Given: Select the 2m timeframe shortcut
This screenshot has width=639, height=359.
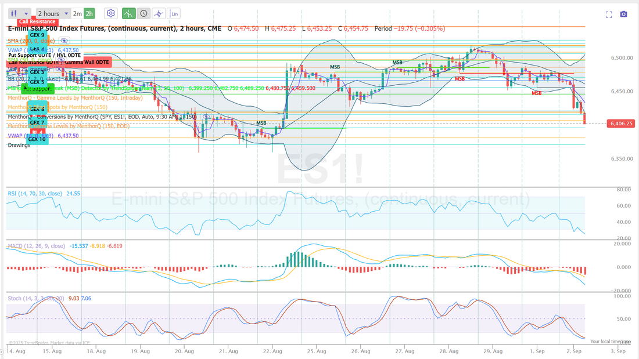Looking at the screenshot, I should [x=77, y=13].
